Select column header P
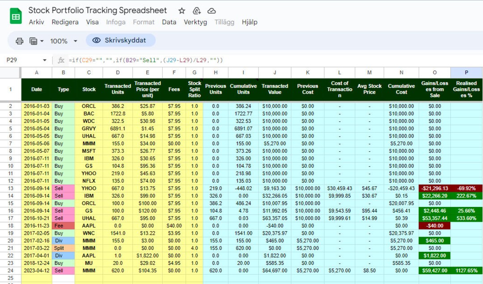The height and width of the screenshot is (284, 483). 466,72
